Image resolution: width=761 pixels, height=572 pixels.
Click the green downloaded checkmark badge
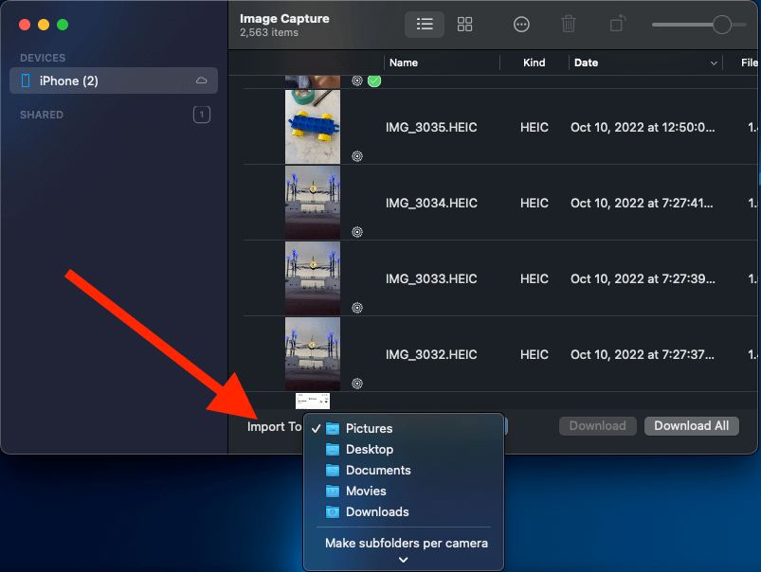click(x=374, y=80)
